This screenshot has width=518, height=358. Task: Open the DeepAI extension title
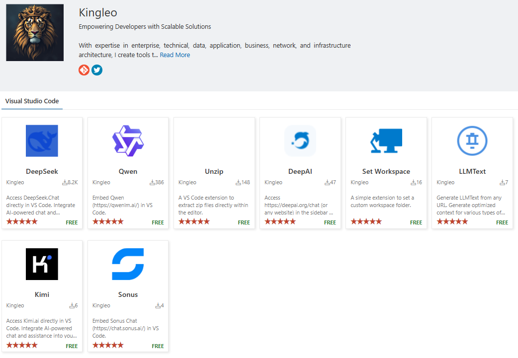point(300,171)
